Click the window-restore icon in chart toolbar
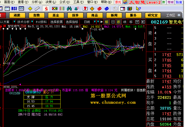185x127 pixels. 137,22
